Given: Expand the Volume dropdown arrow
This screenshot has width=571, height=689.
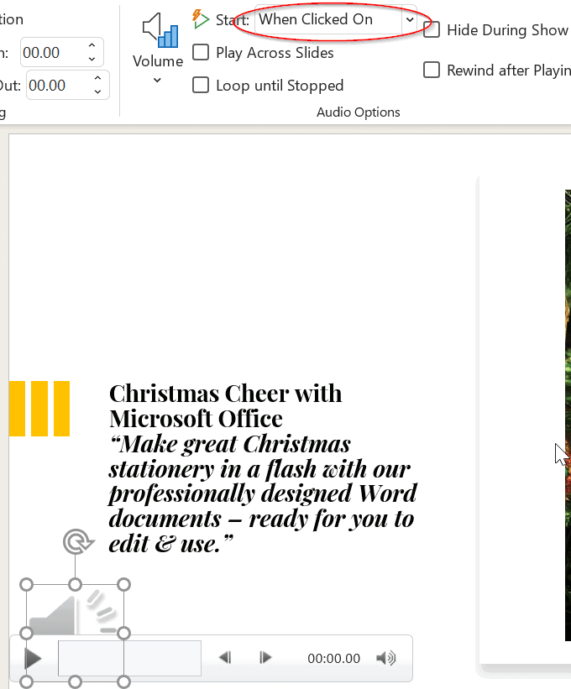Looking at the screenshot, I should [x=157, y=81].
